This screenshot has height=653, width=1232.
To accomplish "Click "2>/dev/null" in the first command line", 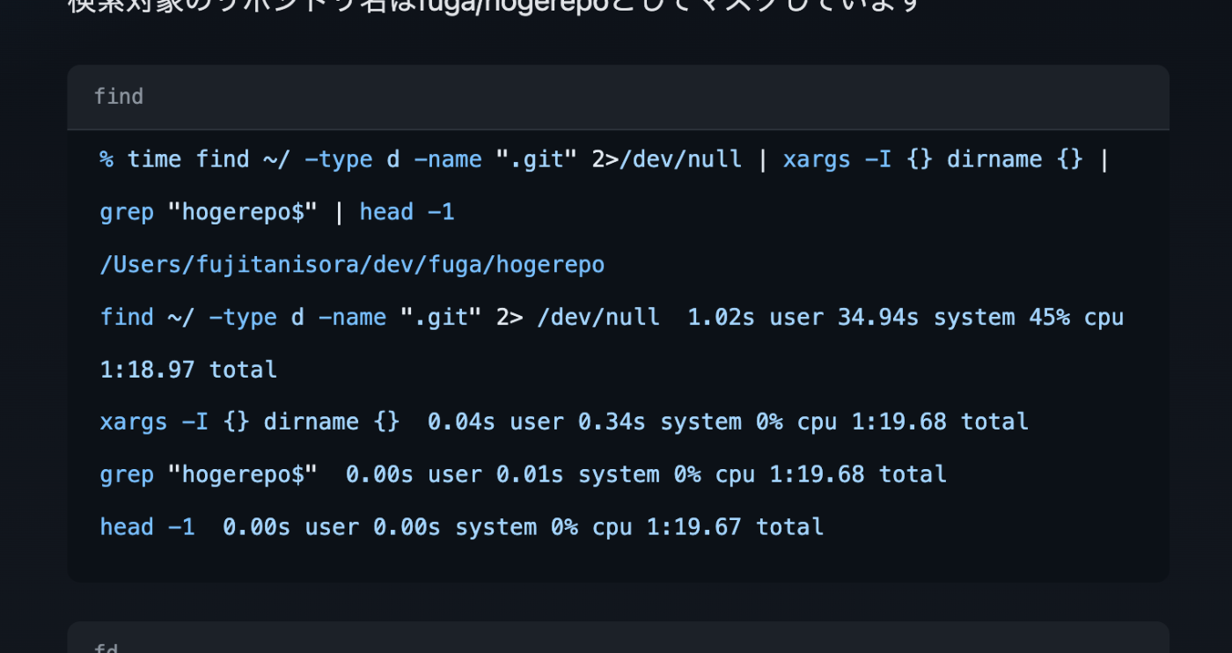I will click(x=666, y=159).
